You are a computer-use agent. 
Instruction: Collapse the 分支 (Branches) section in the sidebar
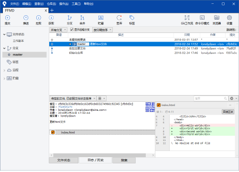click(x=4, y=48)
